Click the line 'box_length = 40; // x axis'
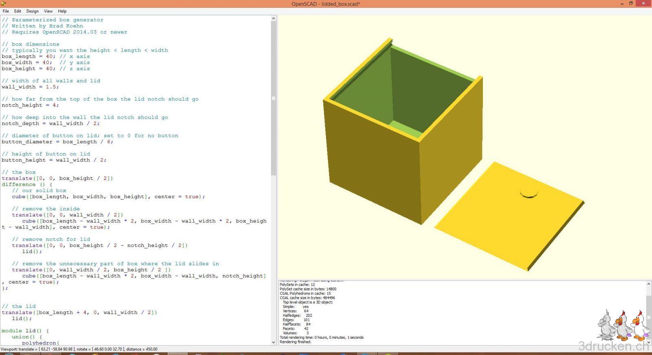 46,57
